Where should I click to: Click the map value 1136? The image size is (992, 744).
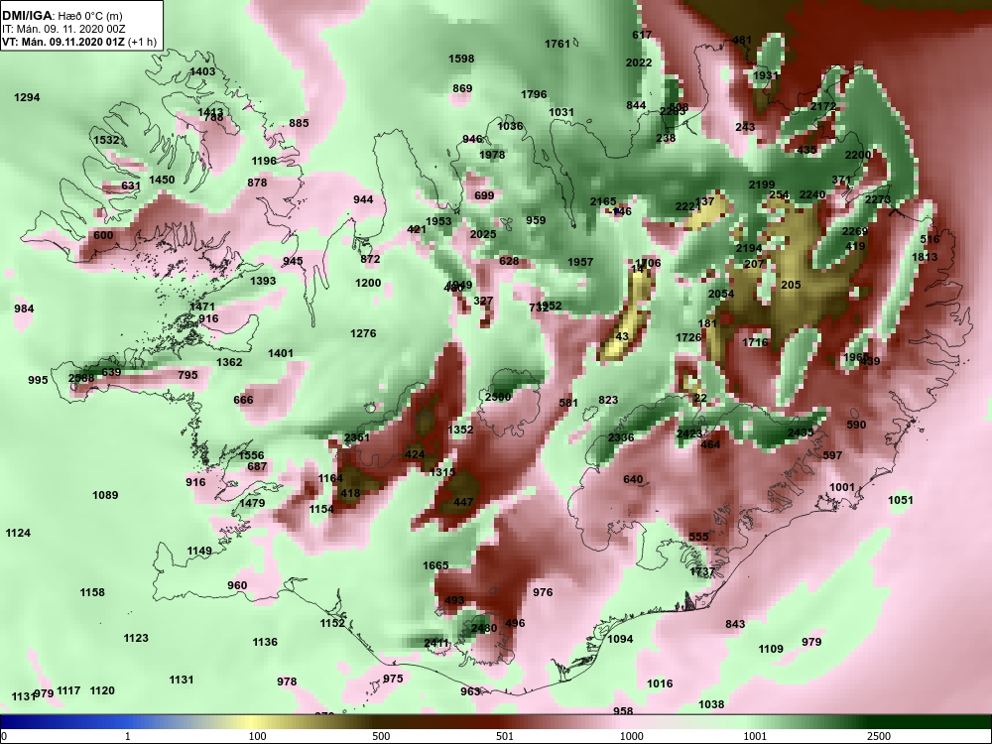[x=265, y=642]
